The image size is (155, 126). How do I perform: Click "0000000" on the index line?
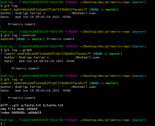coord(18,113)
